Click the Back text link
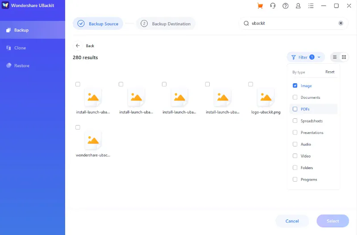 click(90, 46)
